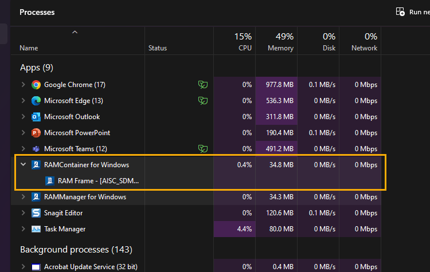Viewport: 430px width, 272px height.
Task: Select the RAMManager for Windows row name
Action: click(85, 197)
